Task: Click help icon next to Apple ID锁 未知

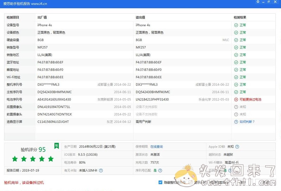Action: pos(237,146)
